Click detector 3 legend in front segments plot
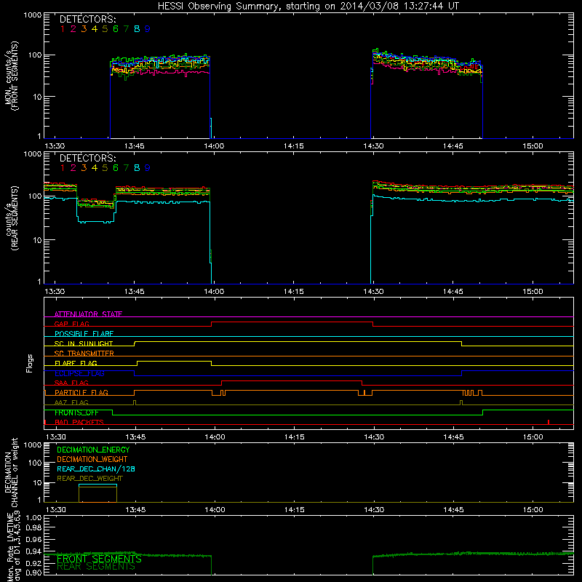The height and width of the screenshot is (582, 582). [84, 29]
